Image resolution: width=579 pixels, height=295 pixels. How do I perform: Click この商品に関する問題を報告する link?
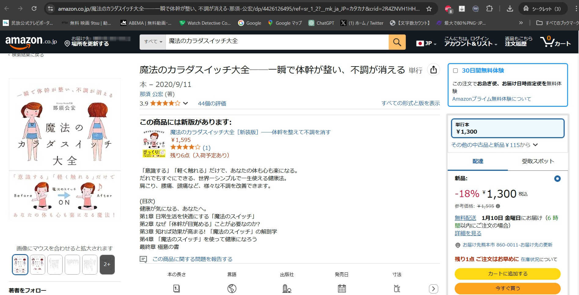(x=192, y=259)
